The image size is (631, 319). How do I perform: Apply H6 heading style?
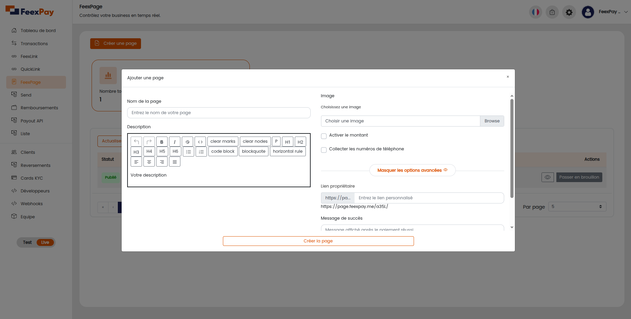coord(176,151)
